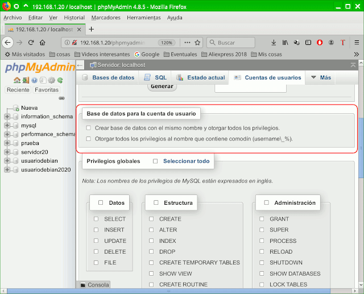Enable the CREATE privilege checkbox

[151, 219]
